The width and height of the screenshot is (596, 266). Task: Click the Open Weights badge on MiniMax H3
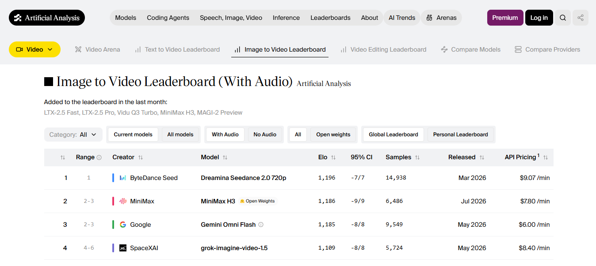point(257,201)
